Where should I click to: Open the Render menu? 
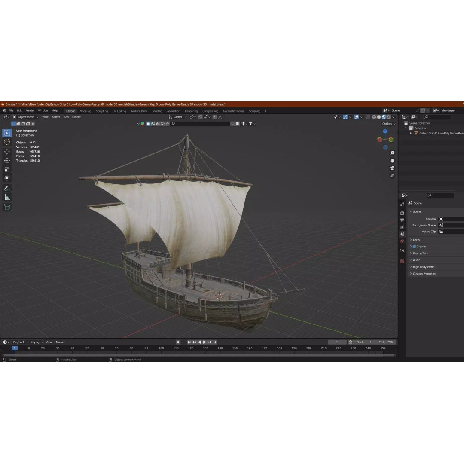(x=30, y=111)
